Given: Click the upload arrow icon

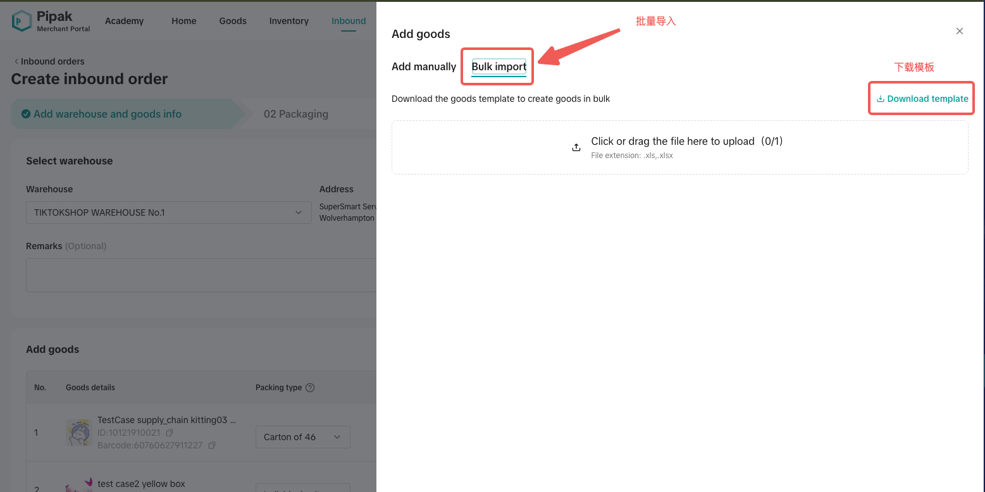Looking at the screenshot, I should [x=576, y=147].
